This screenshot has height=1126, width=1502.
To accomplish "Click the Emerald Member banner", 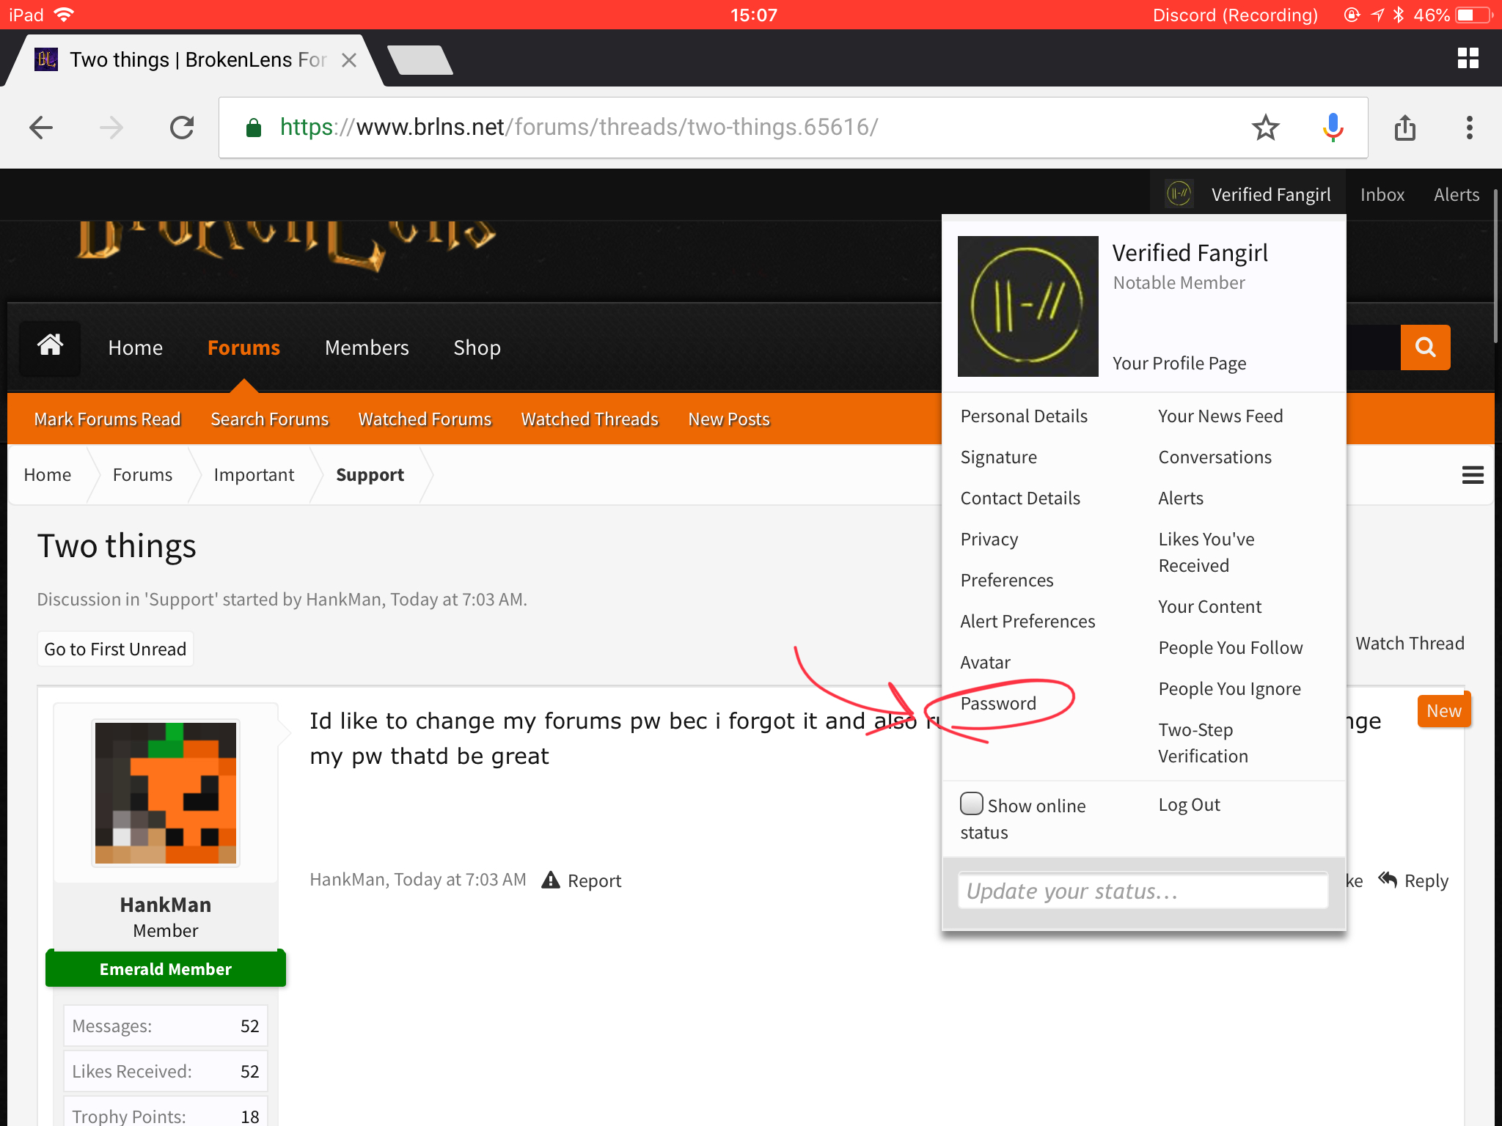I will 166,968.
